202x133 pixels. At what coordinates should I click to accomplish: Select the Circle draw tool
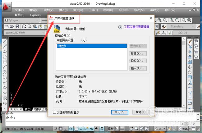tap(5, 72)
